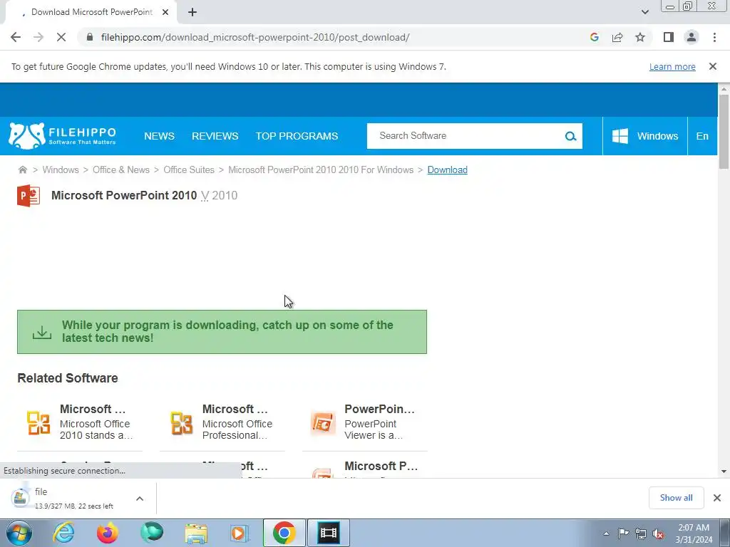Open media player icon in taskbar

tap(240, 533)
